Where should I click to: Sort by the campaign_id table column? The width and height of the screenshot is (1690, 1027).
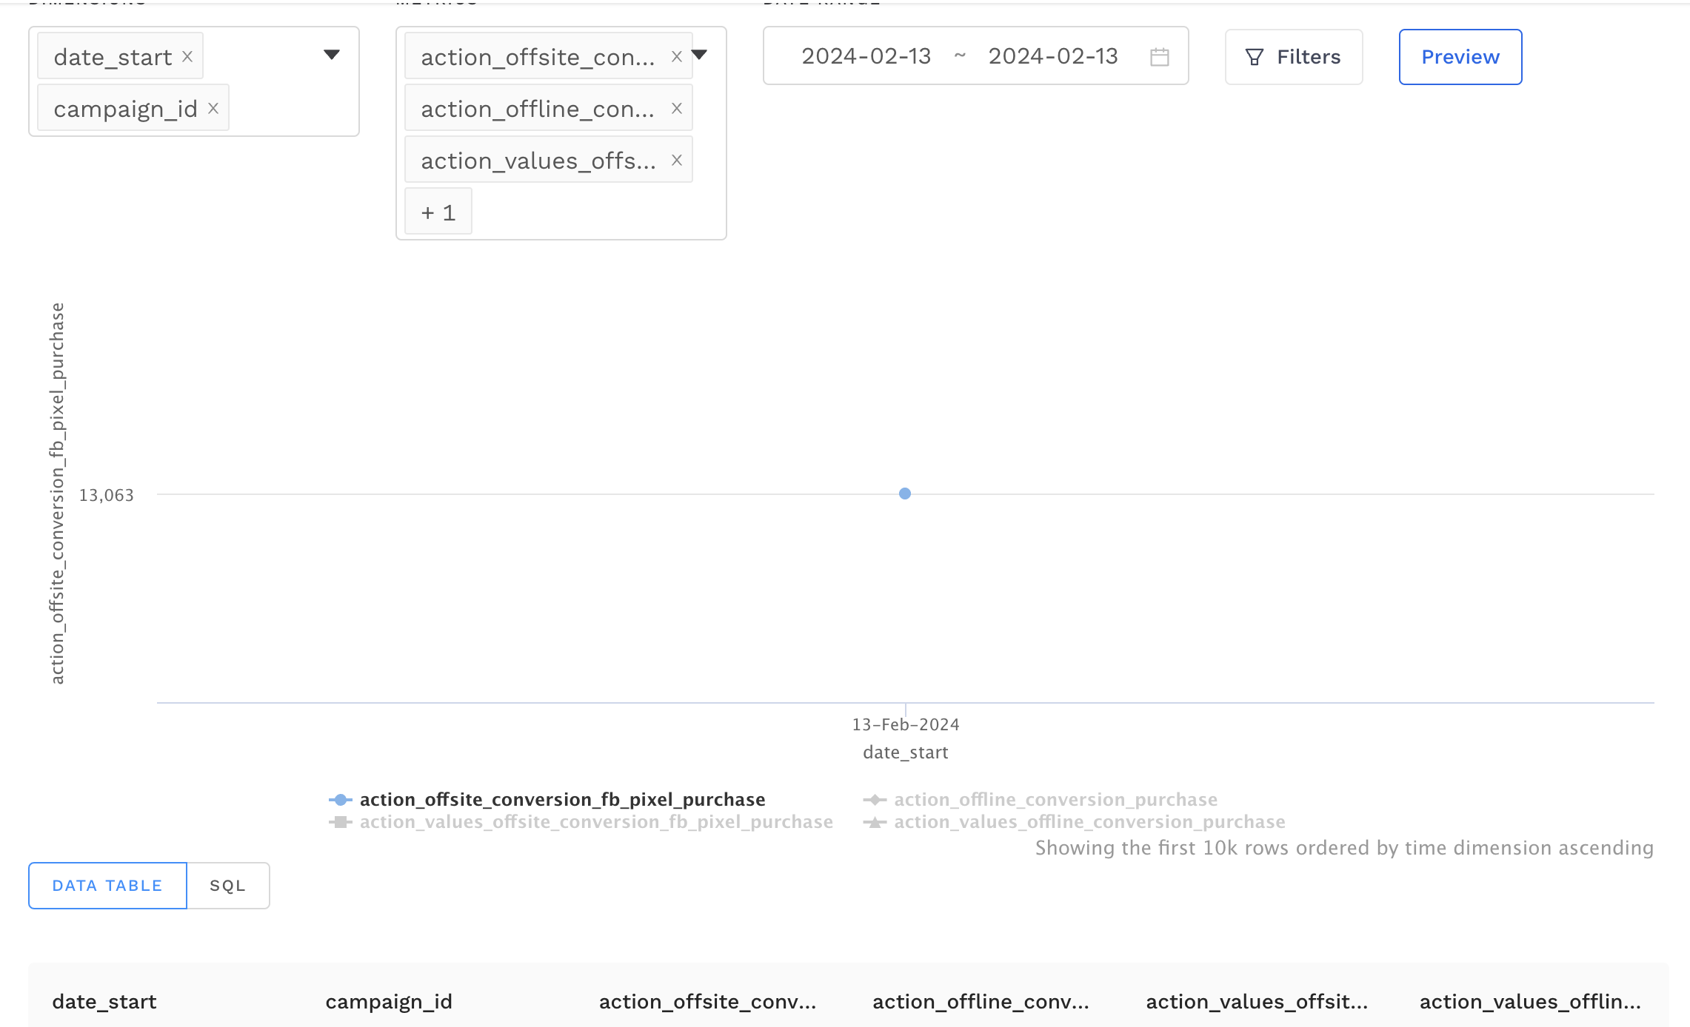[389, 1002]
